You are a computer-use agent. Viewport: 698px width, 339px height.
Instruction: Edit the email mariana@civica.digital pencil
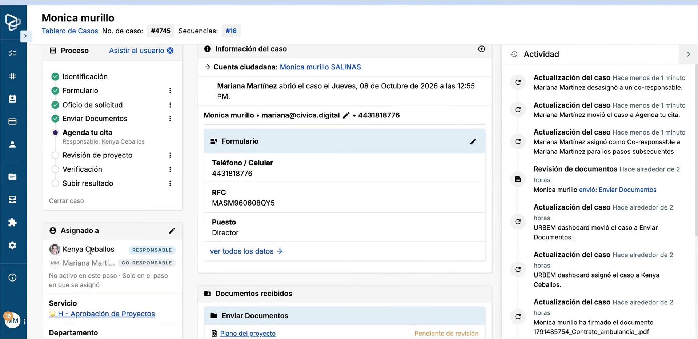(x=346, y=115)
